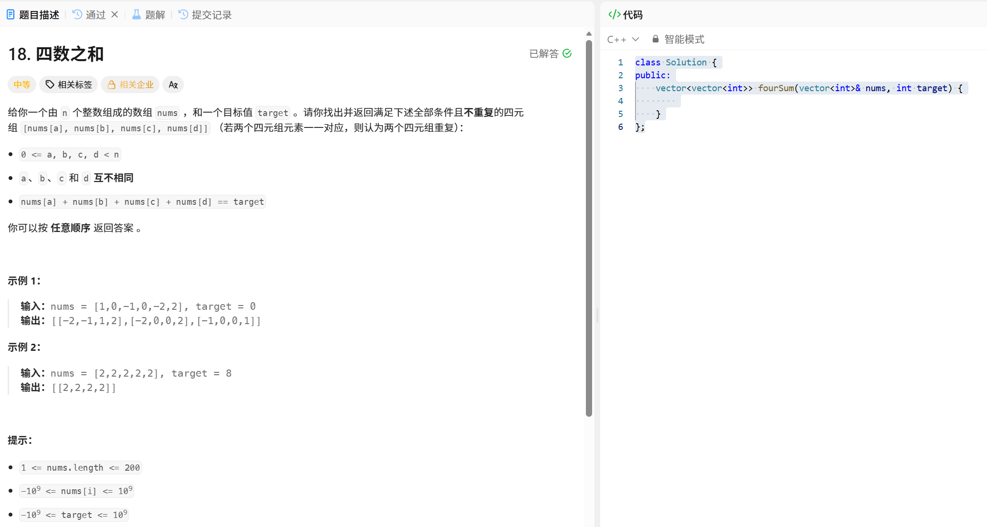Click the 通过 history clock icon
Image resolution: width=987 pixels, height=527 pixels.
[77, 15]
